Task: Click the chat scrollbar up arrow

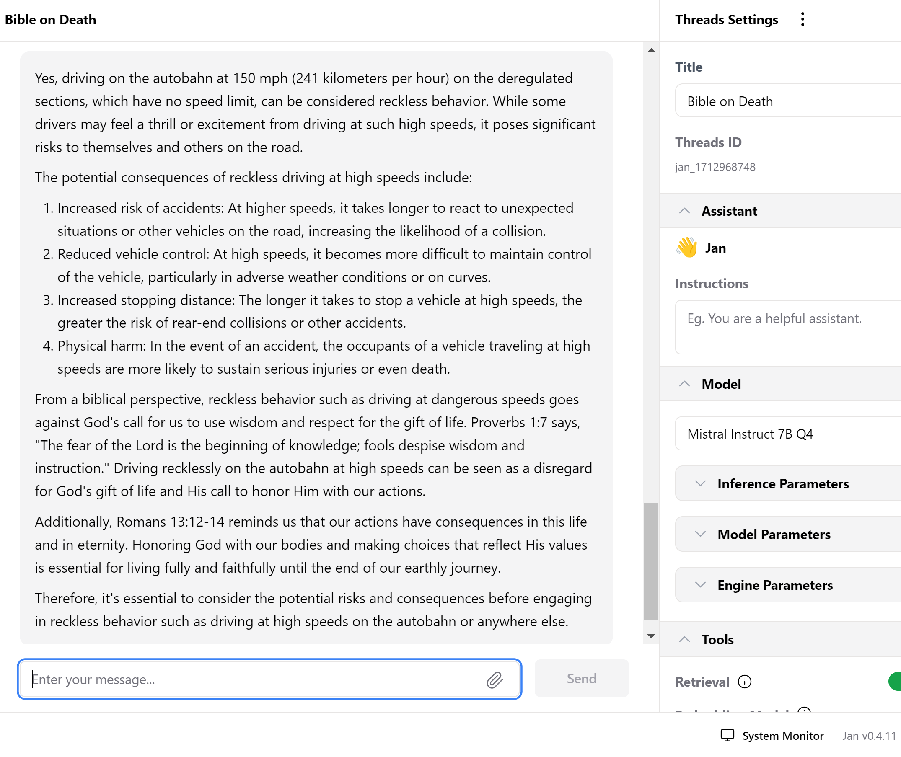Action: 651,50
